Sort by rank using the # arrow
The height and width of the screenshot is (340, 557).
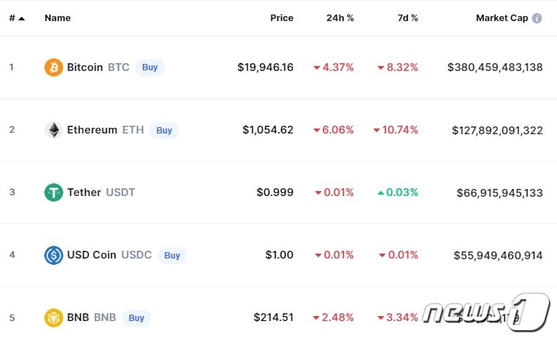[21, 18]
